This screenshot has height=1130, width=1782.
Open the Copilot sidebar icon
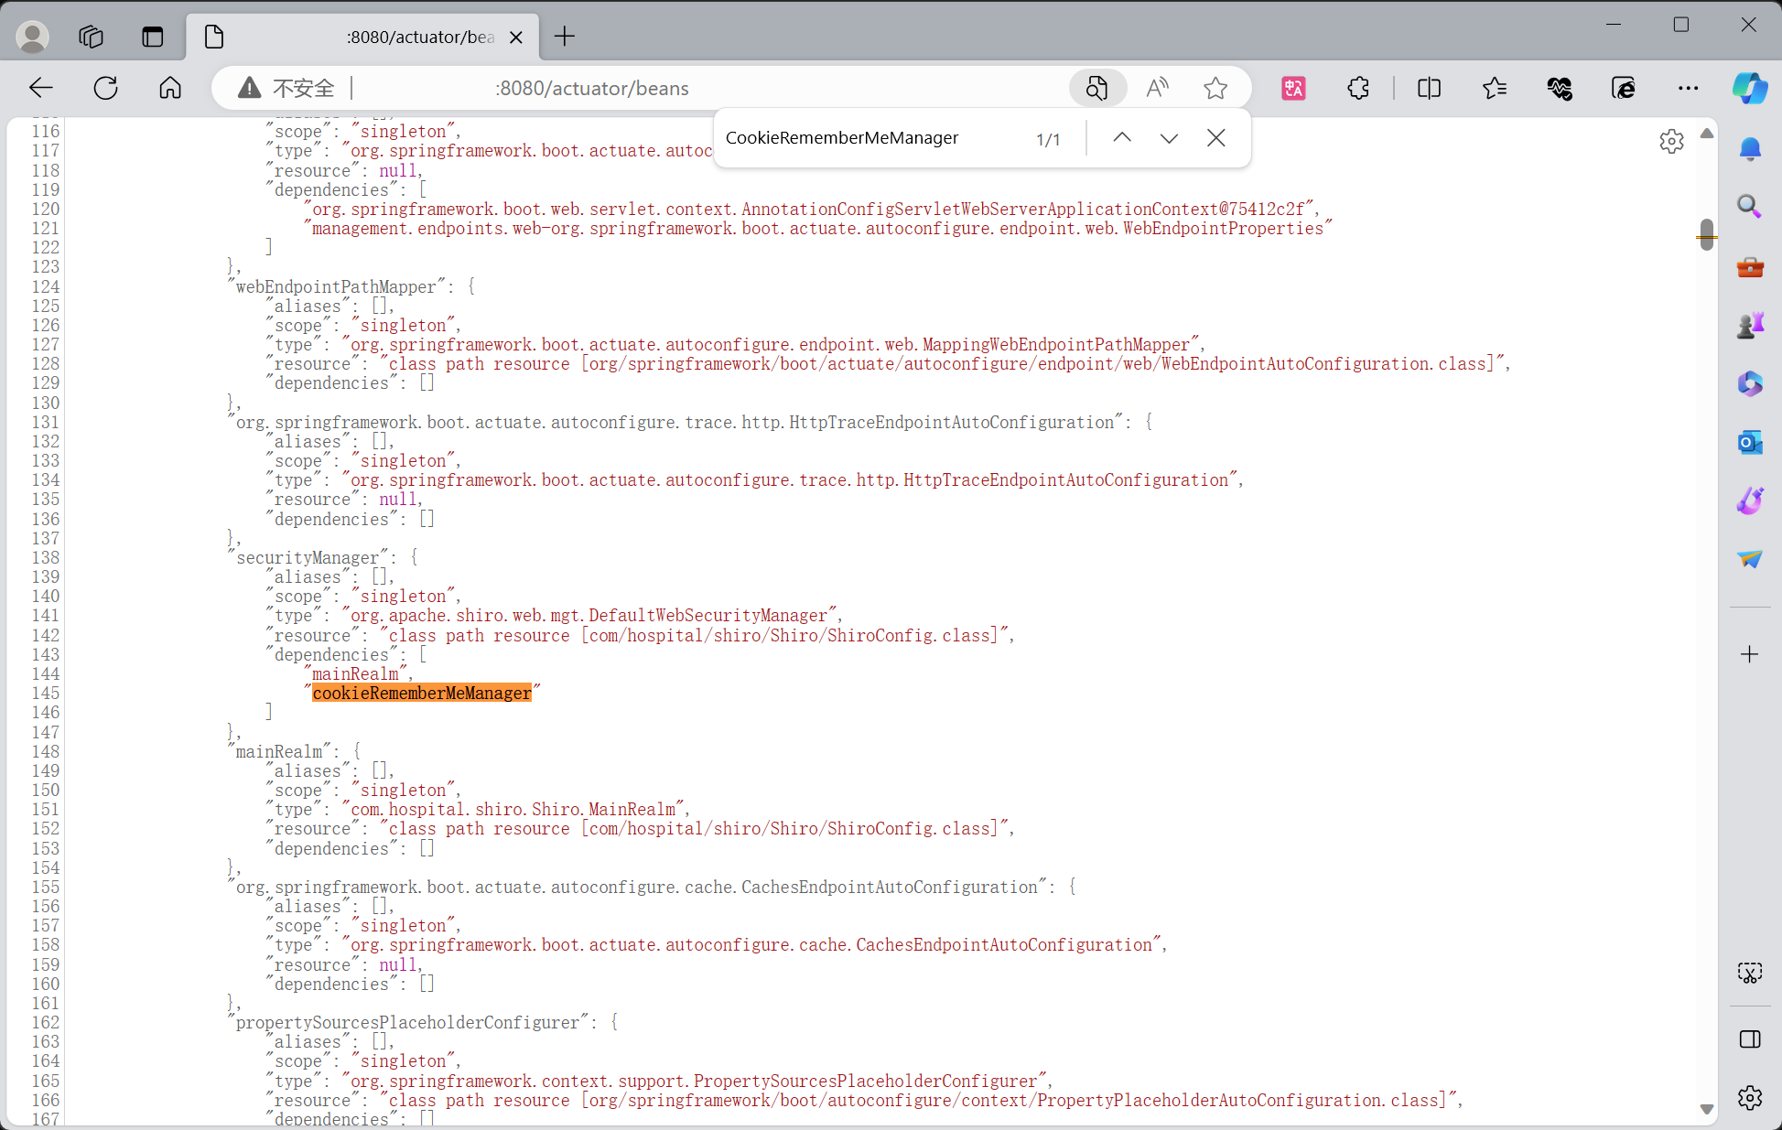point(1749,88)
